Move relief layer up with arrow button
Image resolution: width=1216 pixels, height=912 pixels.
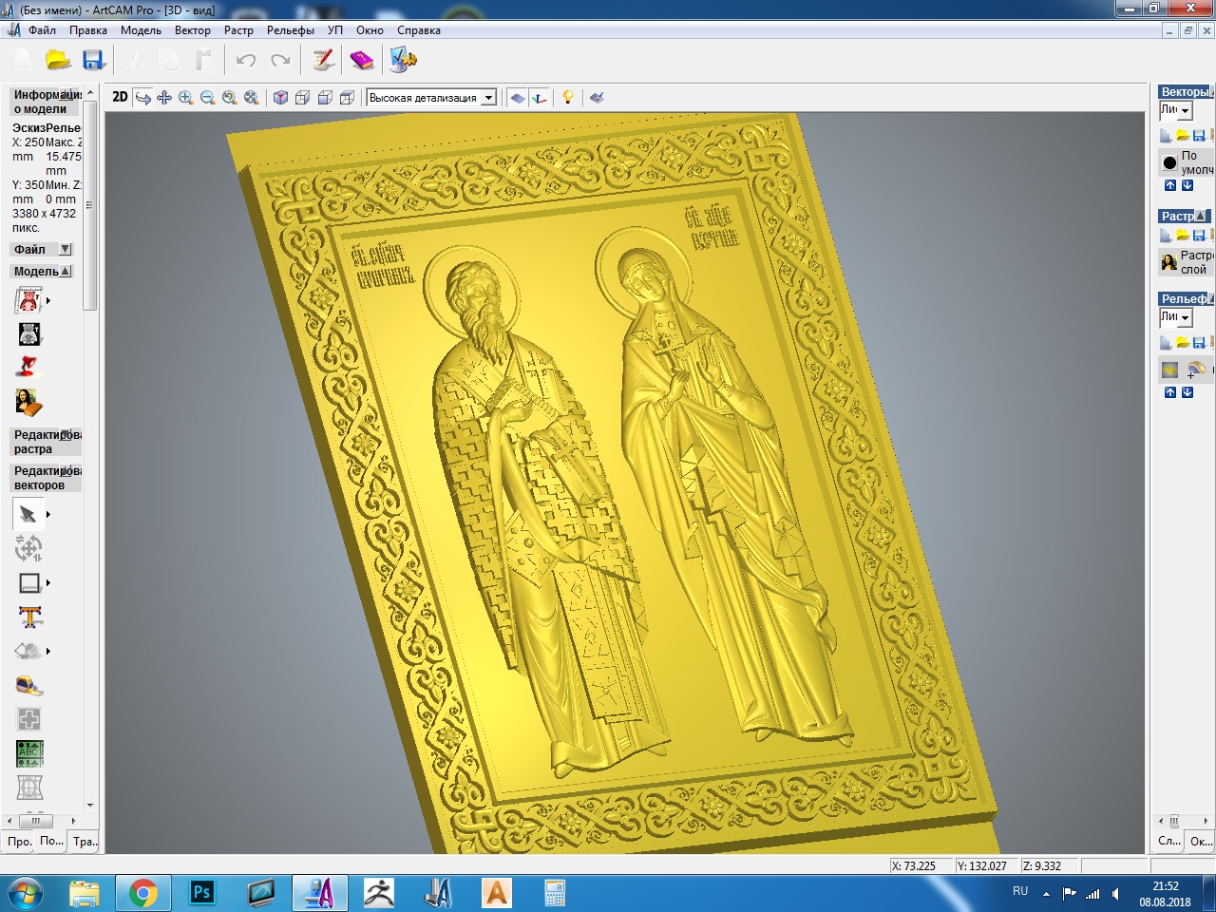coord(1170,392)
